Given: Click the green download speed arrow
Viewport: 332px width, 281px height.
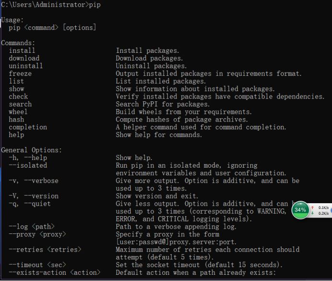Looking at the screenshot, I should pyautogui.click(x=313, y=213).
